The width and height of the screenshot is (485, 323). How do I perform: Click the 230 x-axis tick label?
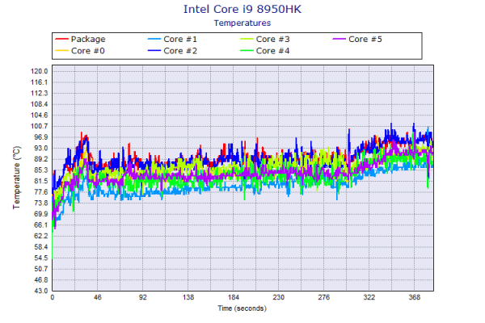tap(278, 297)
